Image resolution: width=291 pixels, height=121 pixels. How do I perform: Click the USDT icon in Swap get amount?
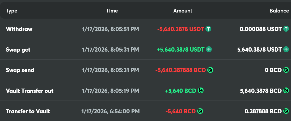(209, 49)
